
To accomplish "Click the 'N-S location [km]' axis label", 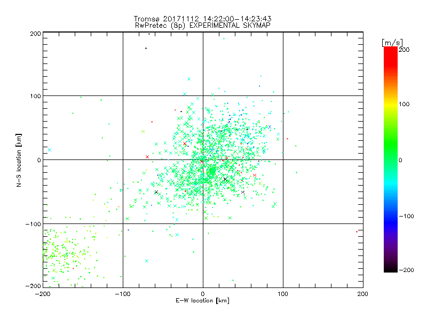I will [19, 161].
